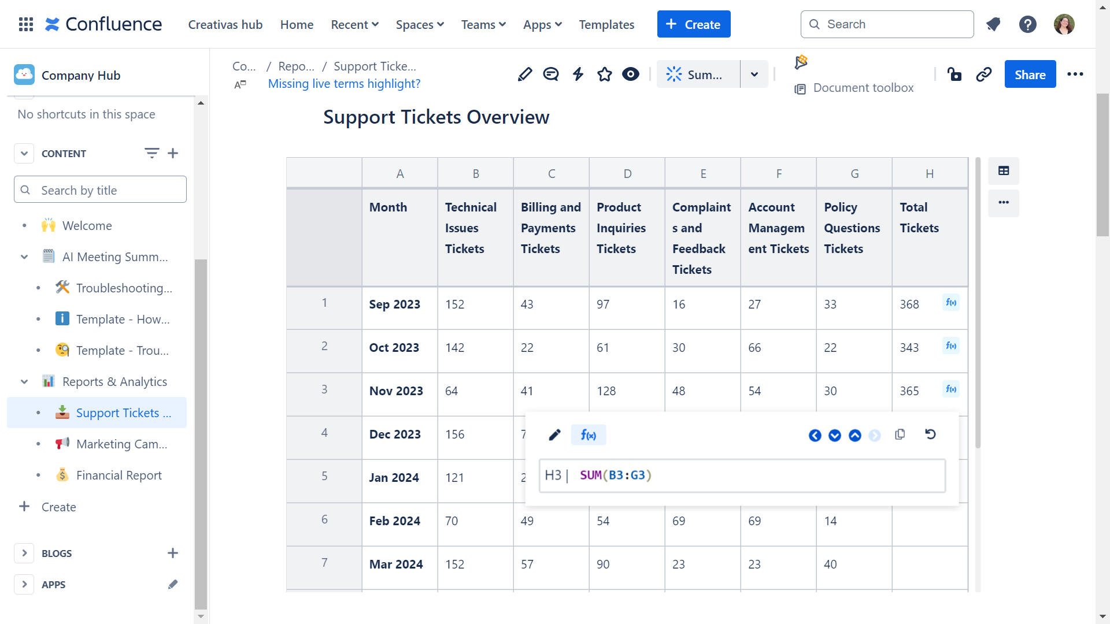Open notifications bell icon
The image size is (1110, 624).
pyautogui.click(x=993, y=24)
